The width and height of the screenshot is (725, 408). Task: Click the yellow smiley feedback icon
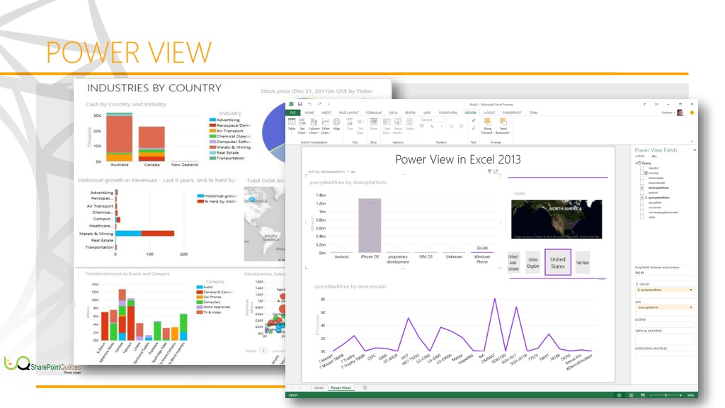692,113
